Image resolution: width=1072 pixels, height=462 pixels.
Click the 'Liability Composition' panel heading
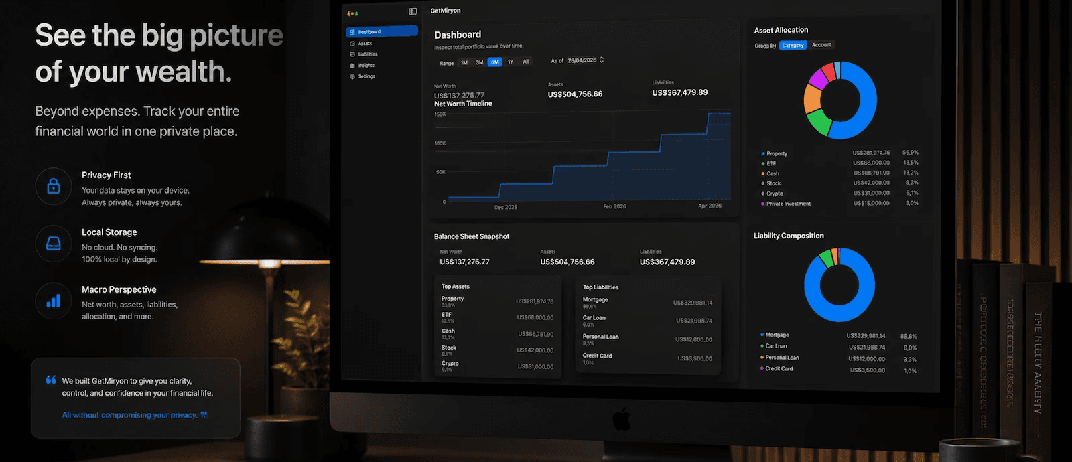pyautogui.click(x=789, y=236)
